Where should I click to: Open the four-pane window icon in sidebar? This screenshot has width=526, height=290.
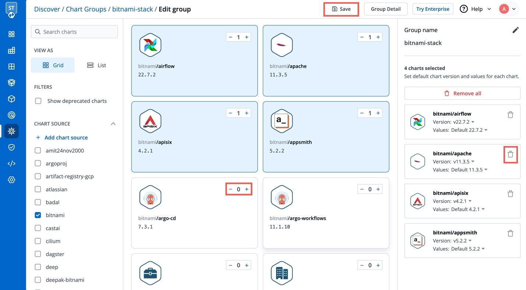click(x=11, y=67)
